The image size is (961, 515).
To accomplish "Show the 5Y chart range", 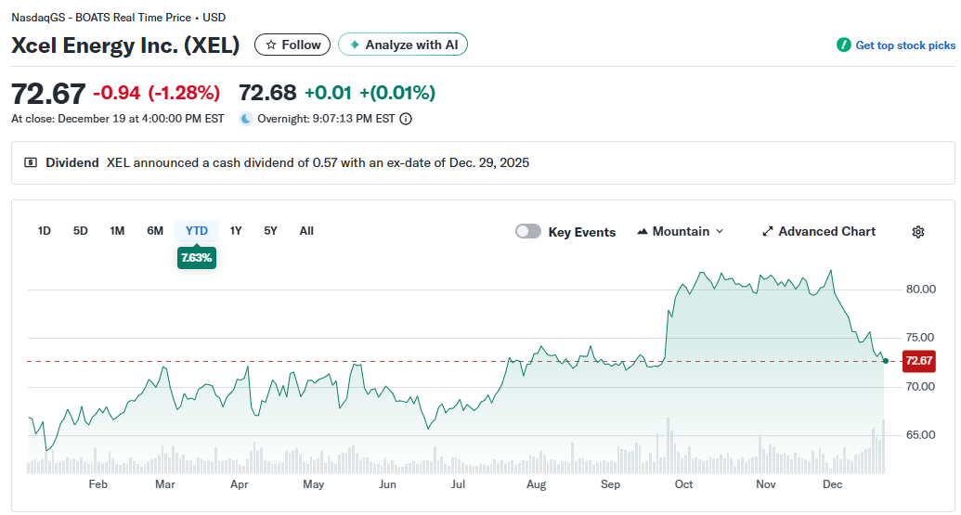I will coord(270,231).
